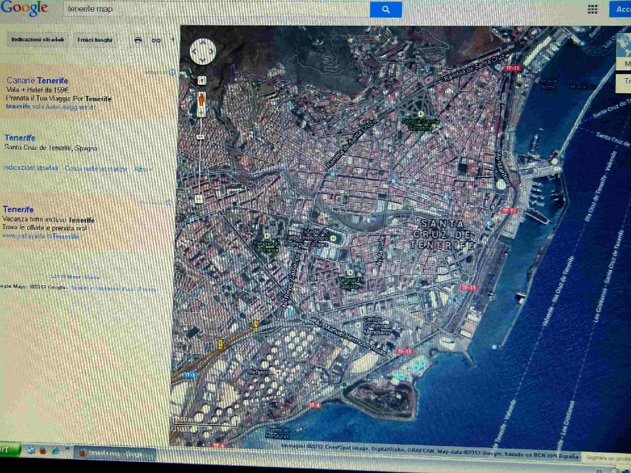Click the TF-11 shield near Rambla de Santa Cruz

click(x=513, y=68)
